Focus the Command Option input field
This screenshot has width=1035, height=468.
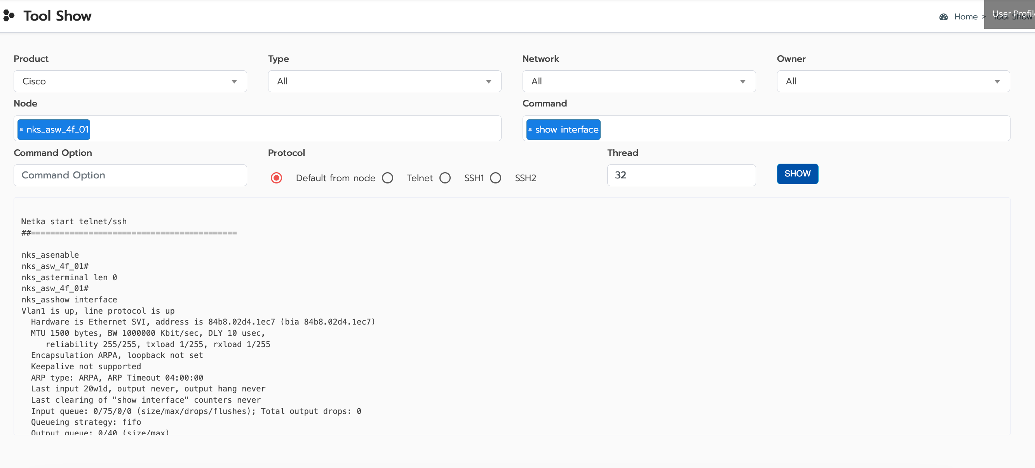(130, 175)
